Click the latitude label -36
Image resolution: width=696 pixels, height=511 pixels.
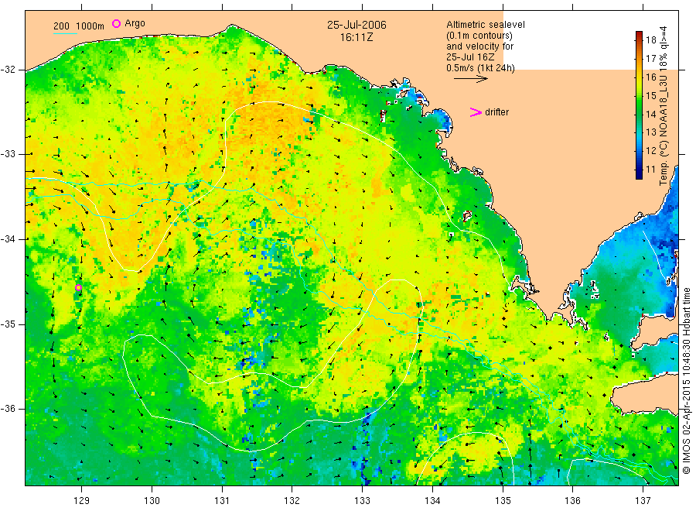click(8, 408)
